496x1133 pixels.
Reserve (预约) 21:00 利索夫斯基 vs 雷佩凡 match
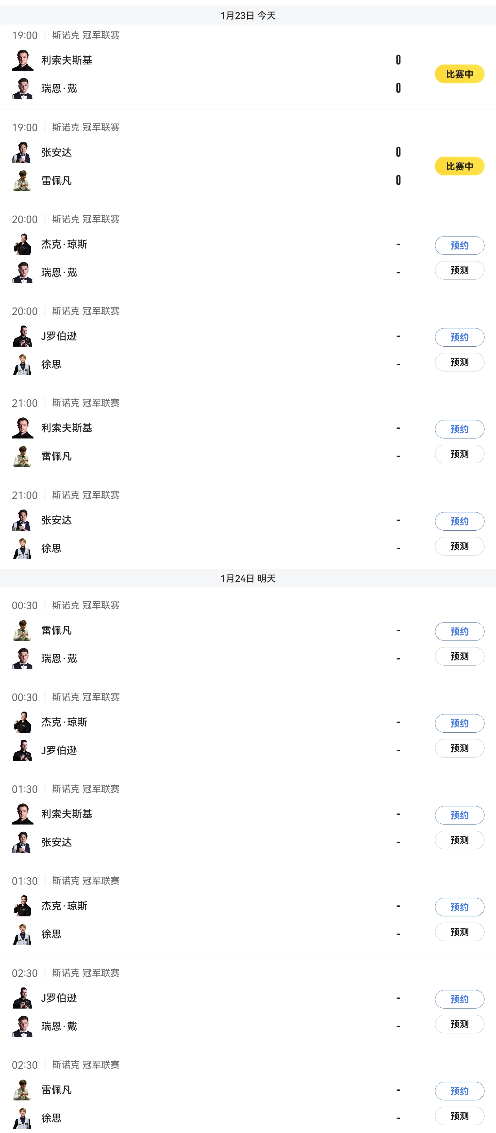pyautogui.click(x=459, y=429)
